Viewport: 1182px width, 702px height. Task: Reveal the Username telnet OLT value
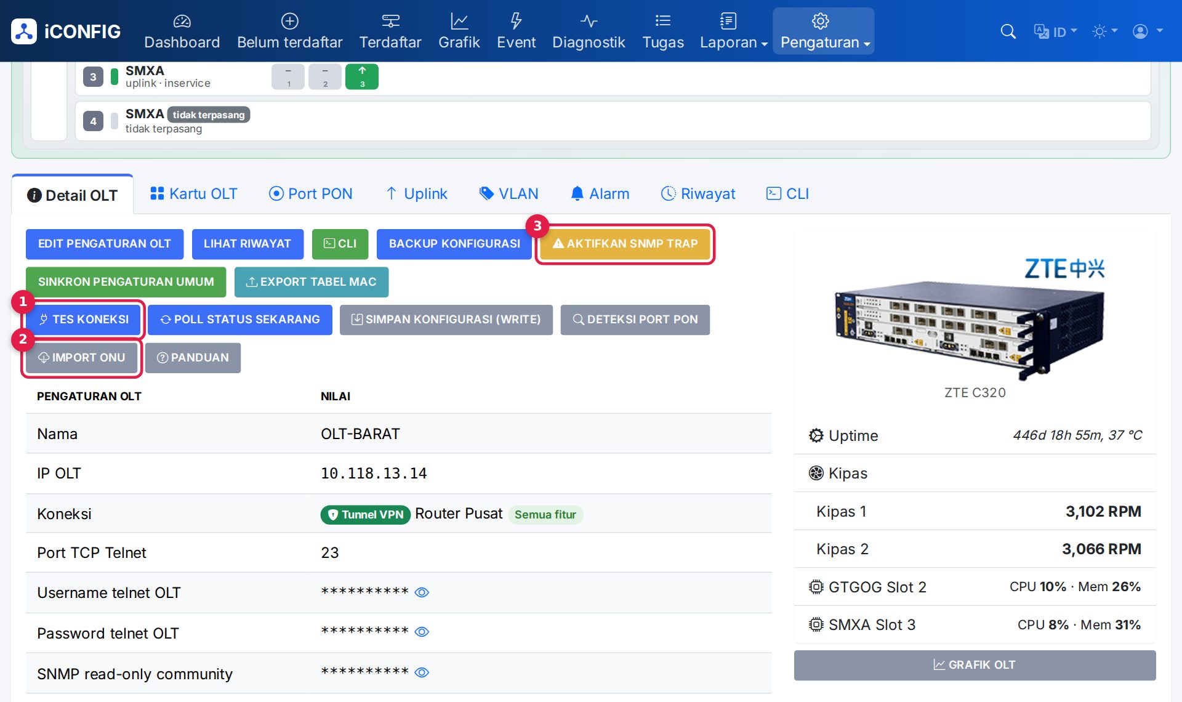pos(422,592)
